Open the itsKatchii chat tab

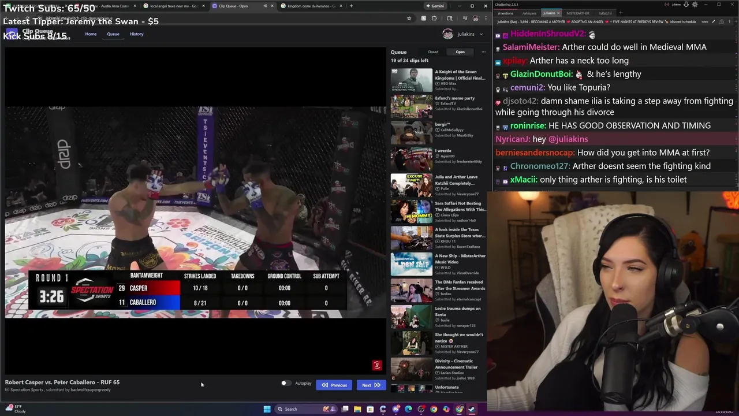[x=605, y=13]
